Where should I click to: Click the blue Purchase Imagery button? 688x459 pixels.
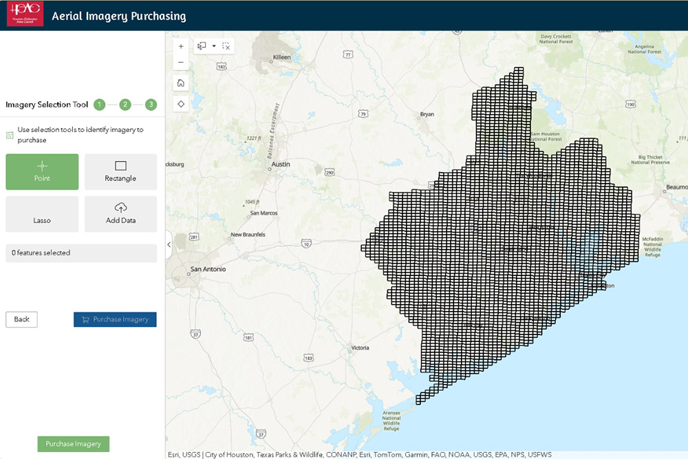pos(115,319)
